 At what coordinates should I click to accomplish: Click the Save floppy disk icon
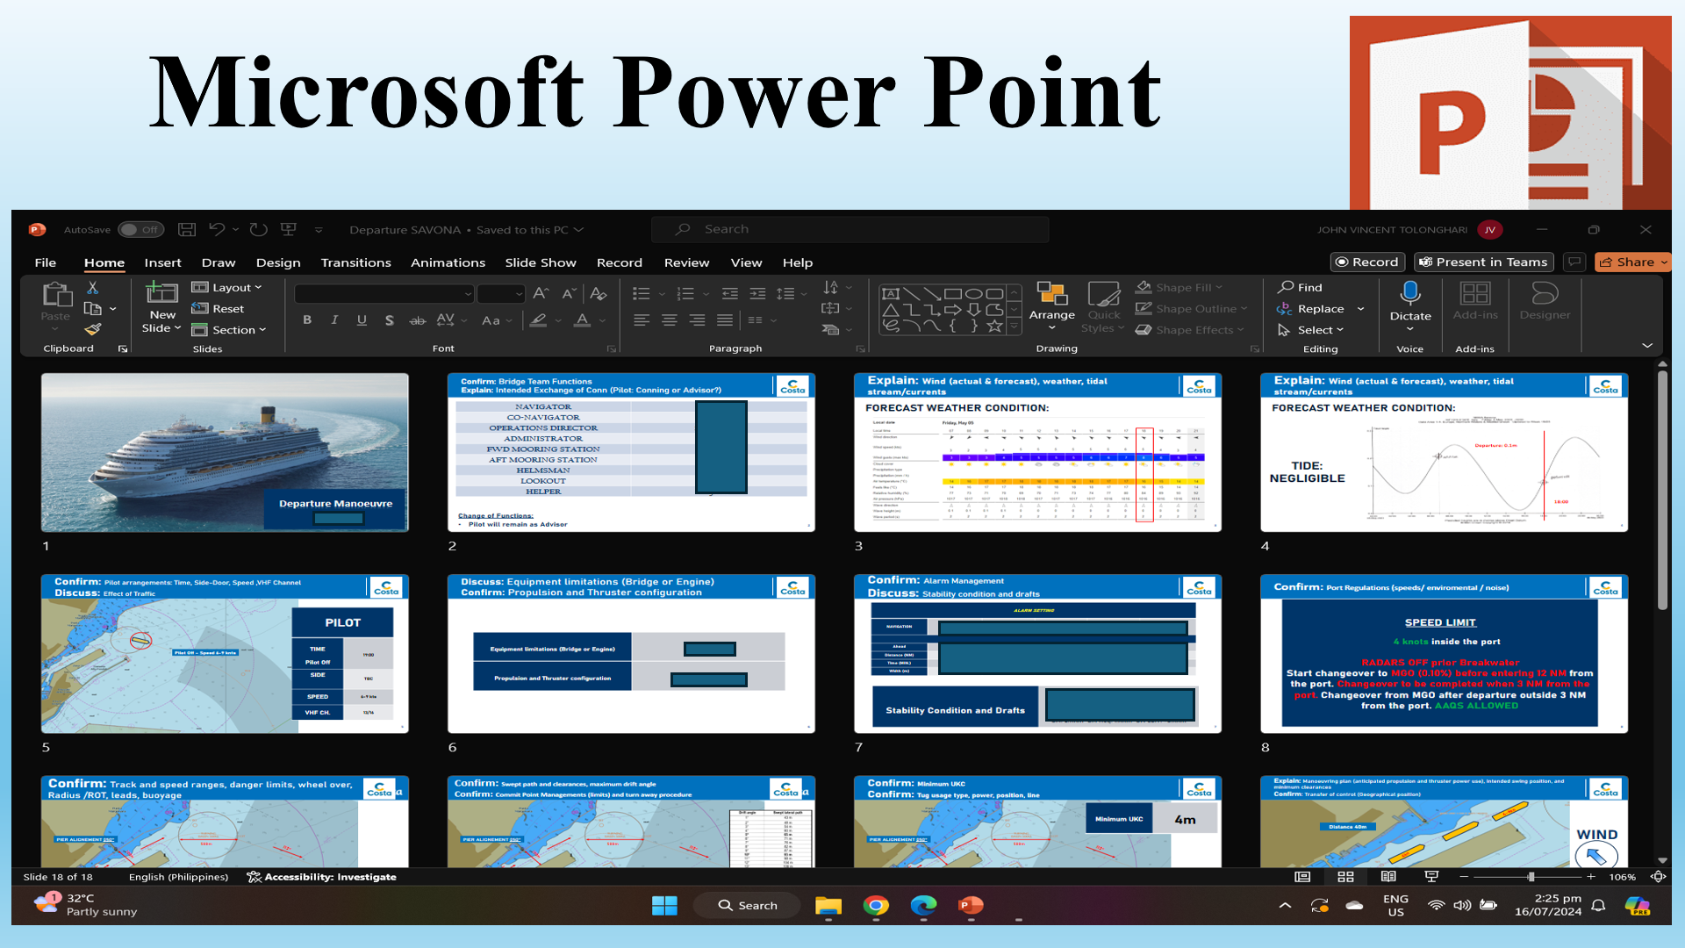(187, 229)
